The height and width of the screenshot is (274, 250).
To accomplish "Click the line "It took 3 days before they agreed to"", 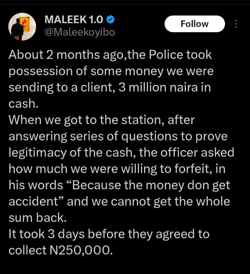I will (x=109, y=234).
